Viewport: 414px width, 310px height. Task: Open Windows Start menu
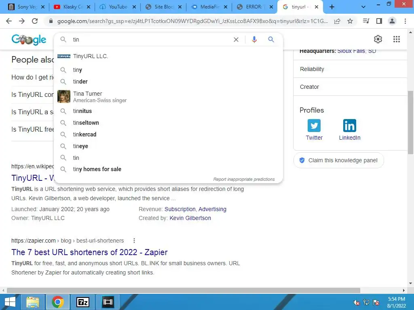10,302
